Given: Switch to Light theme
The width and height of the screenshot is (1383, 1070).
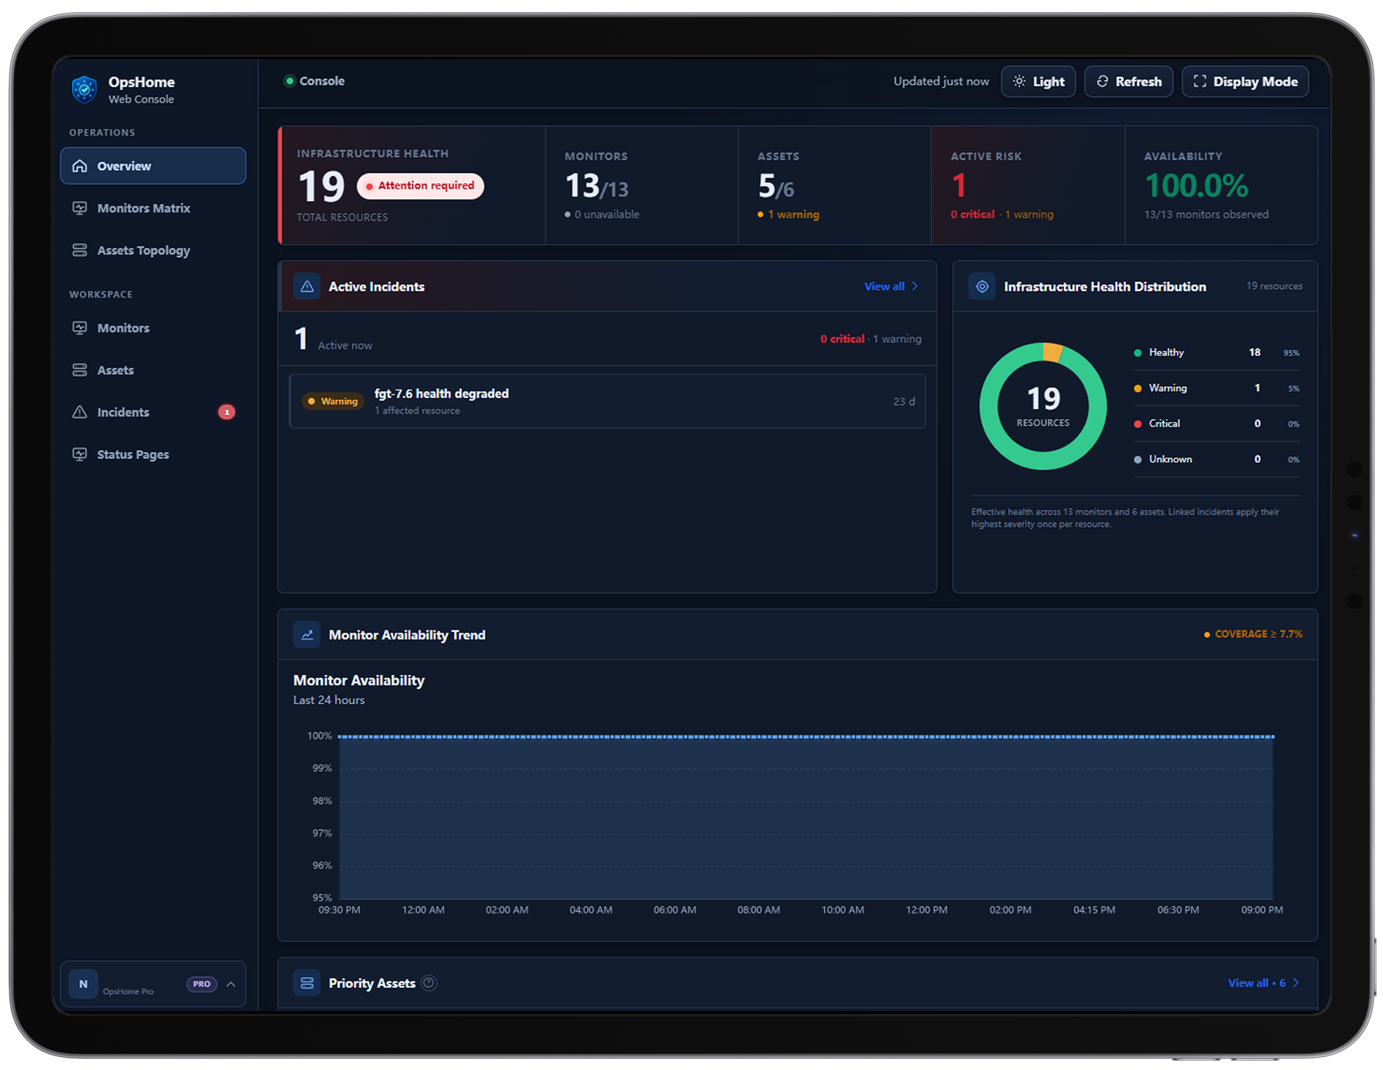Looking at the screenshot, I should [1038, 81].
